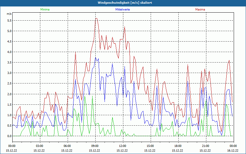This screenshot has width=246, height=154.
Task: Click the Windgeschwindigkeit chart title bar
Action: tap(123, 3)
